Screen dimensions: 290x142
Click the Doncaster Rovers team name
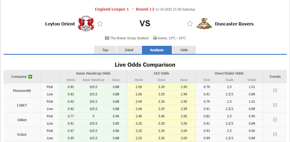pyautogui.click(x=234, y=24)
